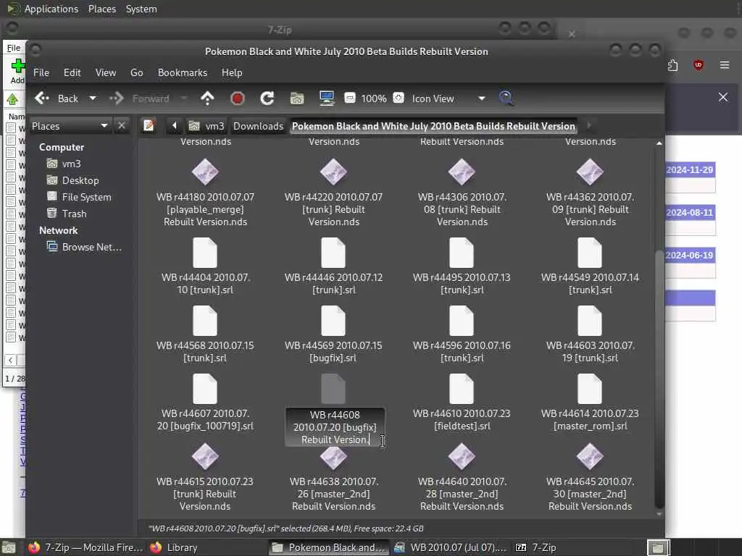Viewport: 742px width, 556px height.
Task: Select the WB r44569 bugfix srl file icon
Action: pos(333,321)
